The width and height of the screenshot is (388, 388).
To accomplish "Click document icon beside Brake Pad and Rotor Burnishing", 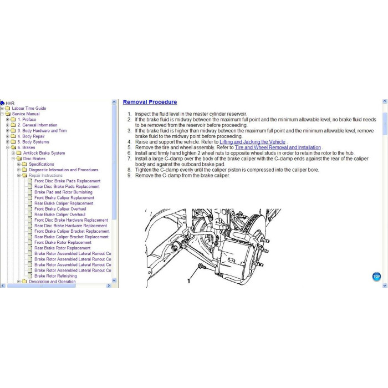I will pyautogui.click(x=30, y=192).
